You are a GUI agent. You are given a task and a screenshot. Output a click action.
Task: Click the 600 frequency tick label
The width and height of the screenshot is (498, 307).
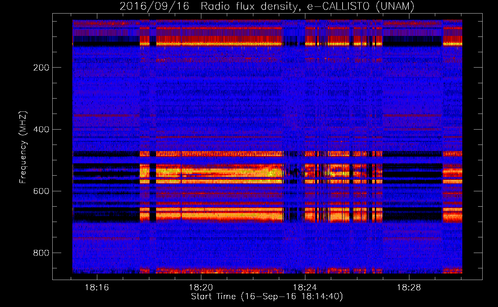(41, 191)
